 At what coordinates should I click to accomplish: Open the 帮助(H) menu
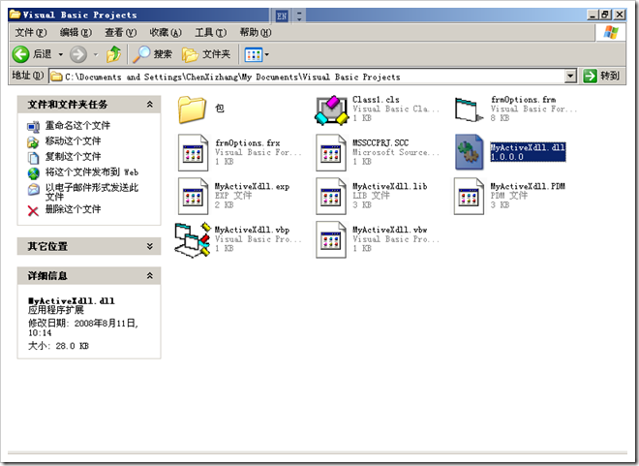coord(255,32)
